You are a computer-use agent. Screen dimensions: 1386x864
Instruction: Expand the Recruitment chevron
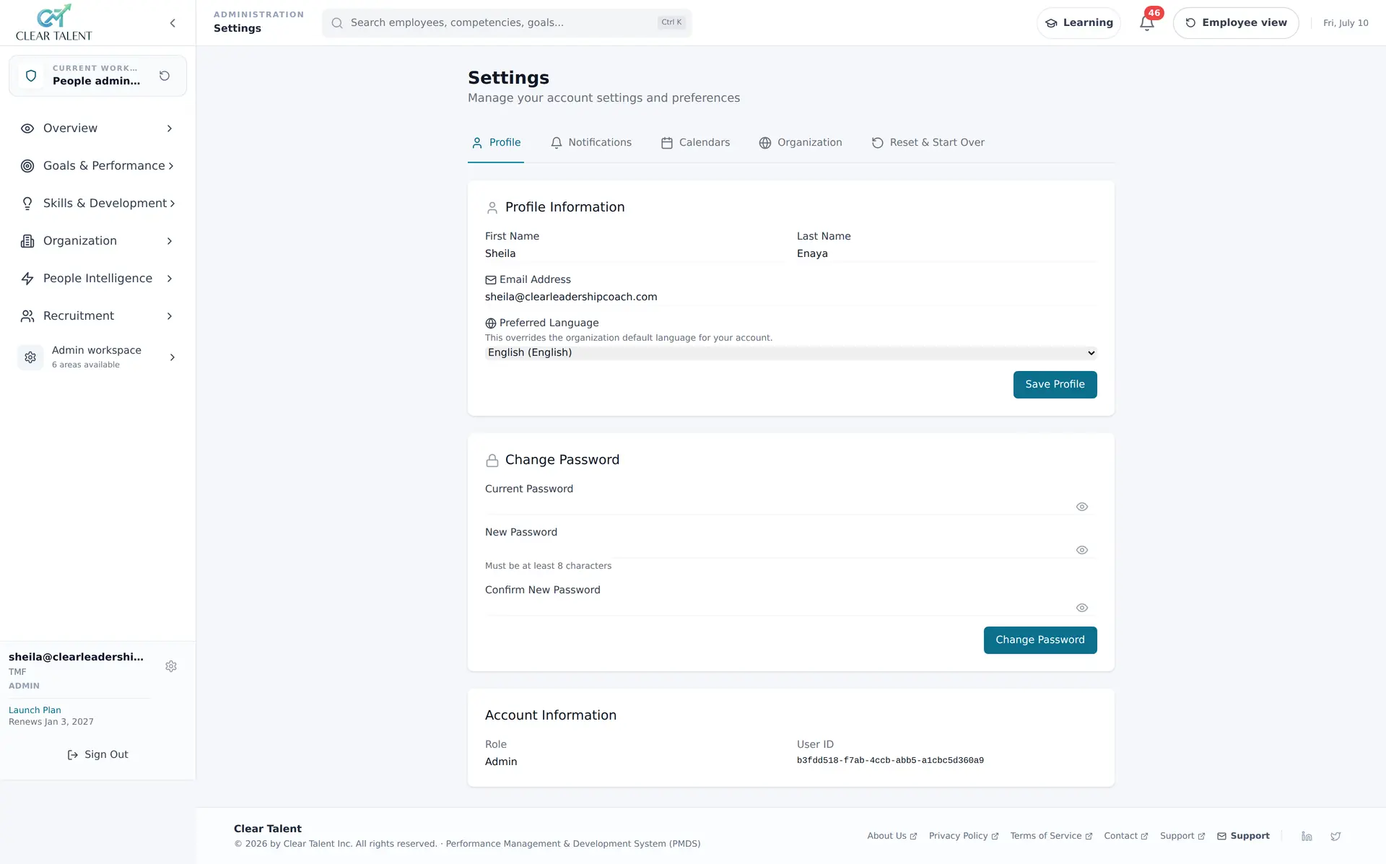tap(170, 316)
